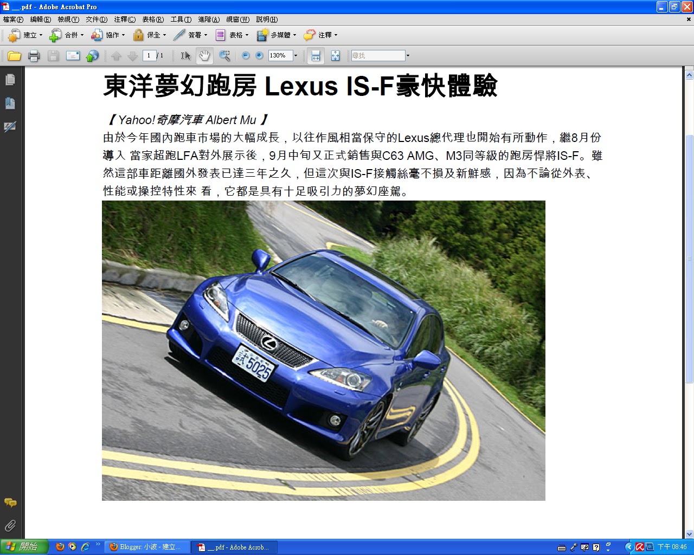Enable scrolling fit-width page mode
The image size is (694, 555).
coord(316,56)
